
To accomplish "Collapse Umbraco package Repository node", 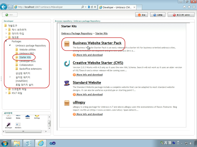I will pyautogui.click(x=10, y=45).
